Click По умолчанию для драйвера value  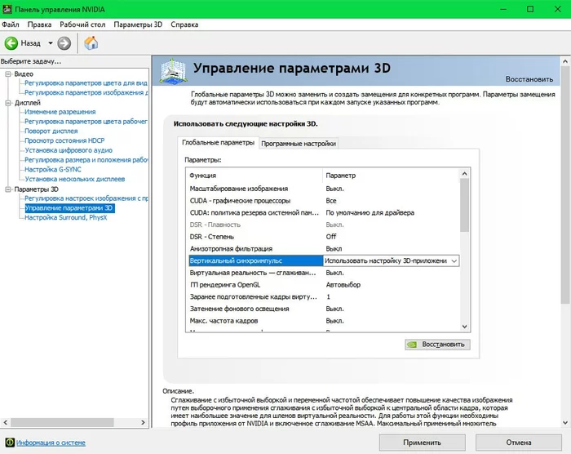[370, 212]
